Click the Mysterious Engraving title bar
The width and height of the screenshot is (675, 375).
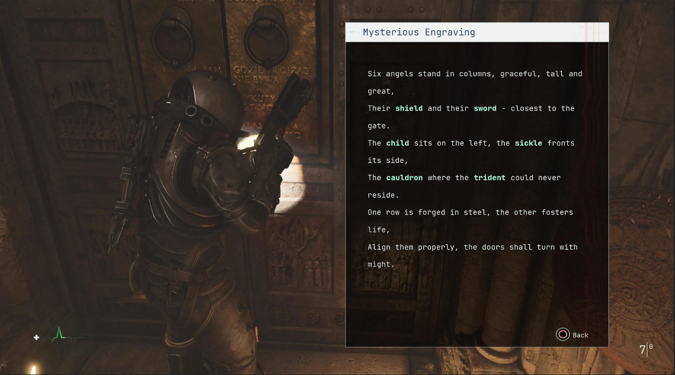point(477,32)
